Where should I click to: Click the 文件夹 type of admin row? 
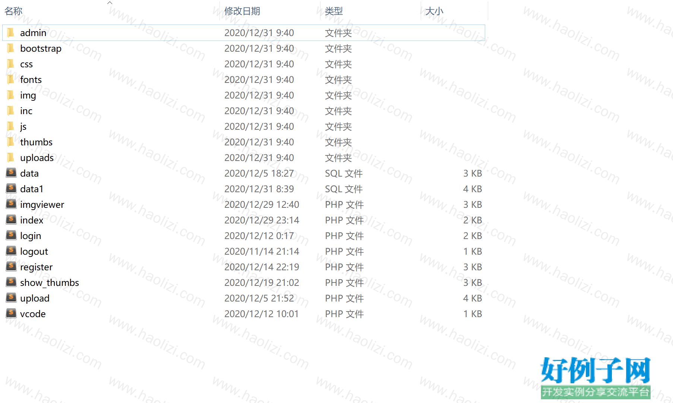(x=338, y=33)
